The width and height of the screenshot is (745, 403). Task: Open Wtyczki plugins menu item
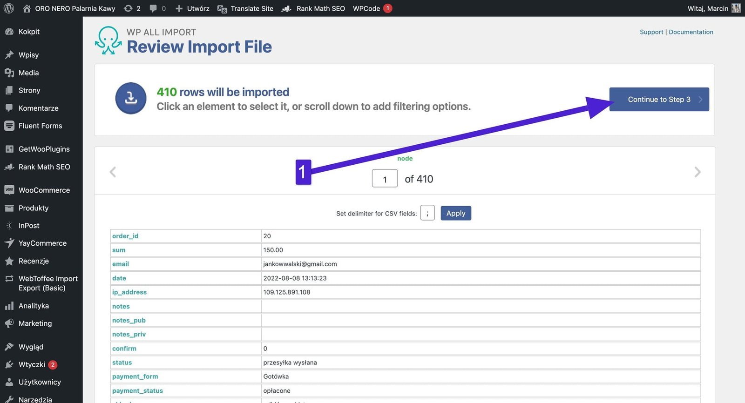pyautogui.click(x=32, y=364)
